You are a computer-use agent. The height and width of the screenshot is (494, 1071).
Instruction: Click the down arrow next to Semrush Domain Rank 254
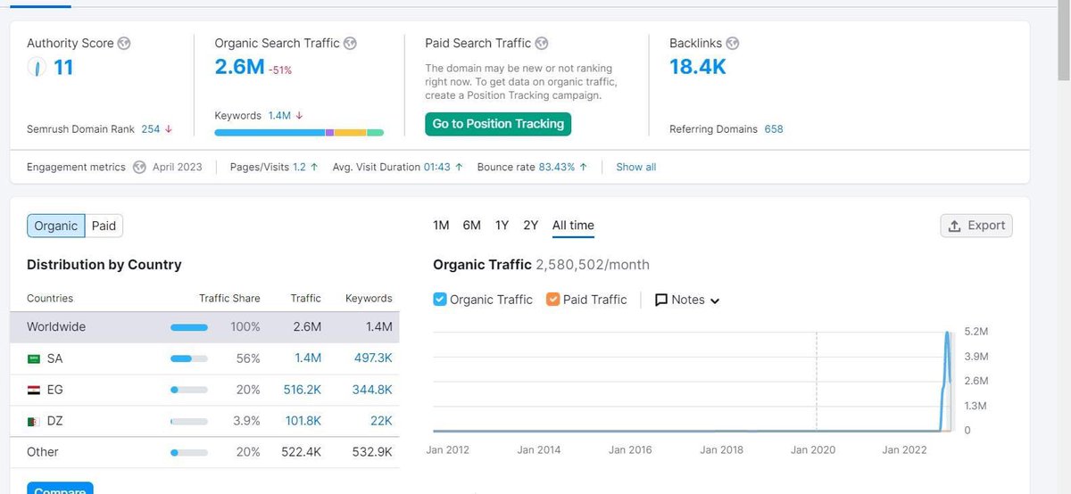tap(168, 129)
